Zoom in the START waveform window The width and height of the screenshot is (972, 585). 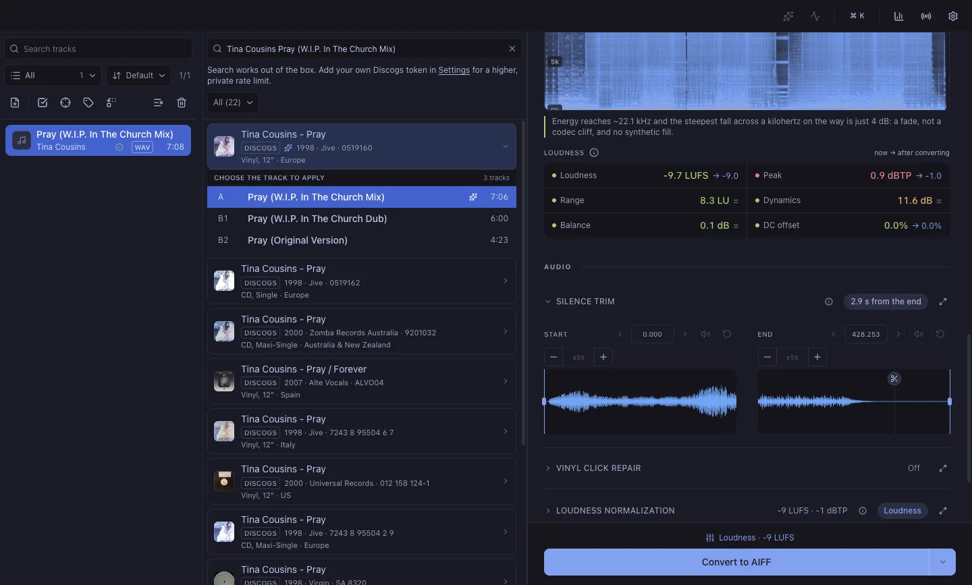[x=603, y=357]
